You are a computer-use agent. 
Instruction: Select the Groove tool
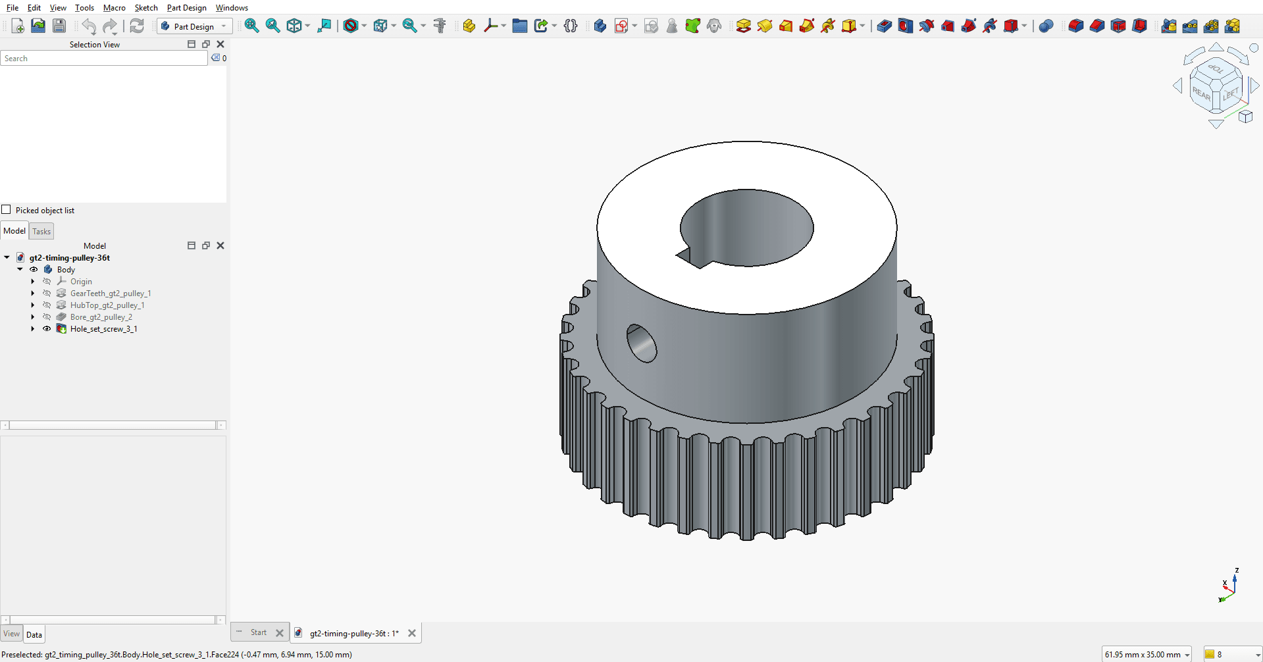tap(926, 26)
